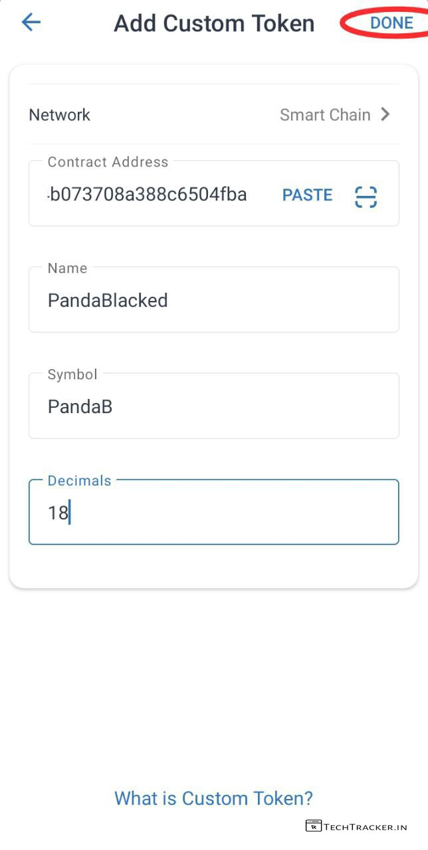Expand network options via chevron arrow
Image resolution: width=428 pixels, height=850 pixels.
click(385, 114)
